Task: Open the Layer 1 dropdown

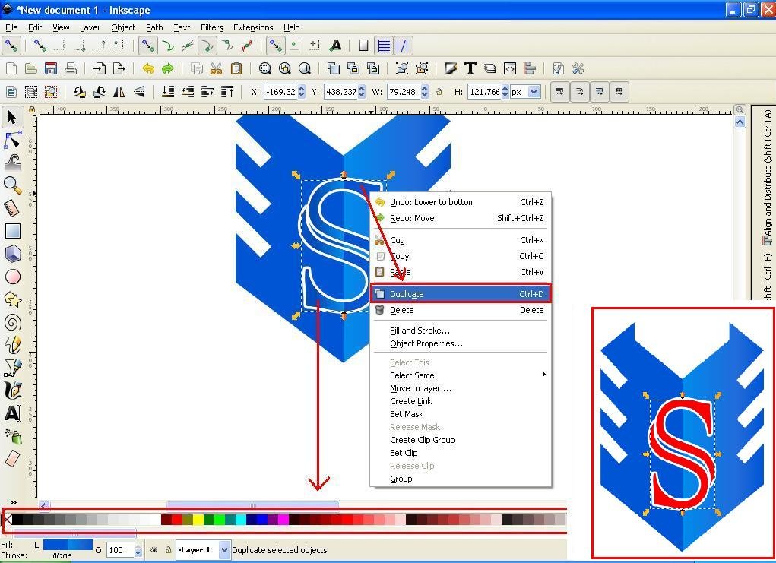Action: pos(225,549)
